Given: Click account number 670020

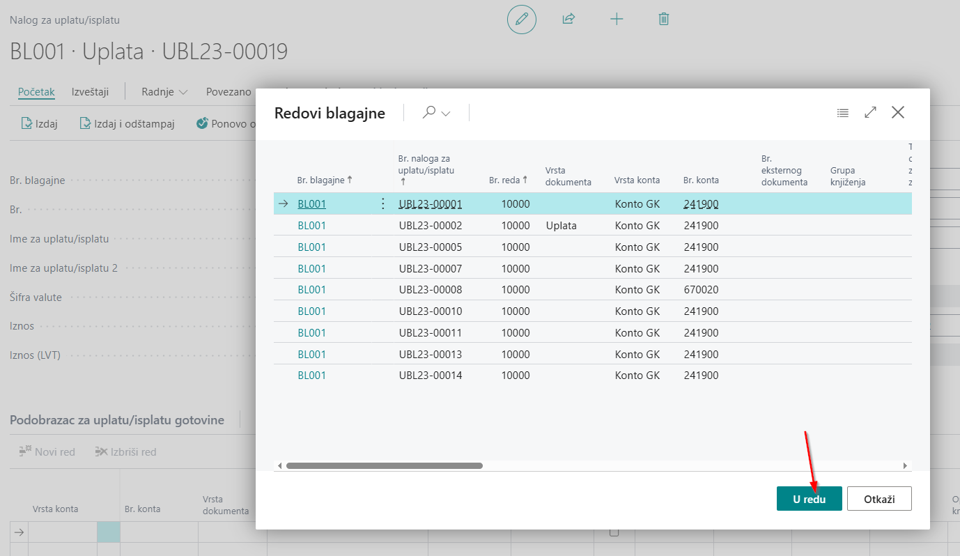Looking at the screenshot, I should pos(701,290).
